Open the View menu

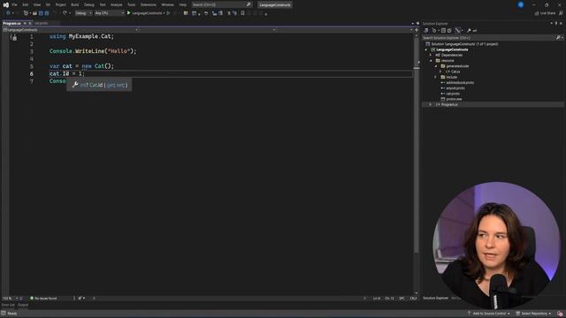[x=37, y=4]
